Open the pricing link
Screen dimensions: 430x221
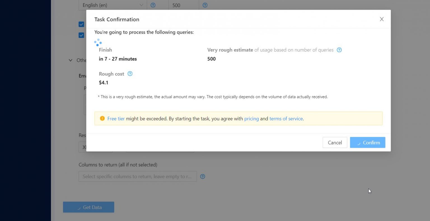pyautogui.click(x=251, y=119)
